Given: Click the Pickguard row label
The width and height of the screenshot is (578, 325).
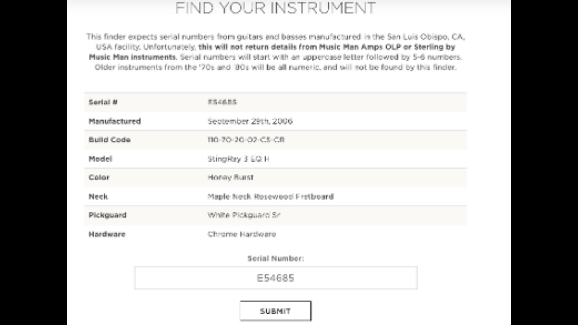Looking at the screenshot, I should tap(107, 215).
